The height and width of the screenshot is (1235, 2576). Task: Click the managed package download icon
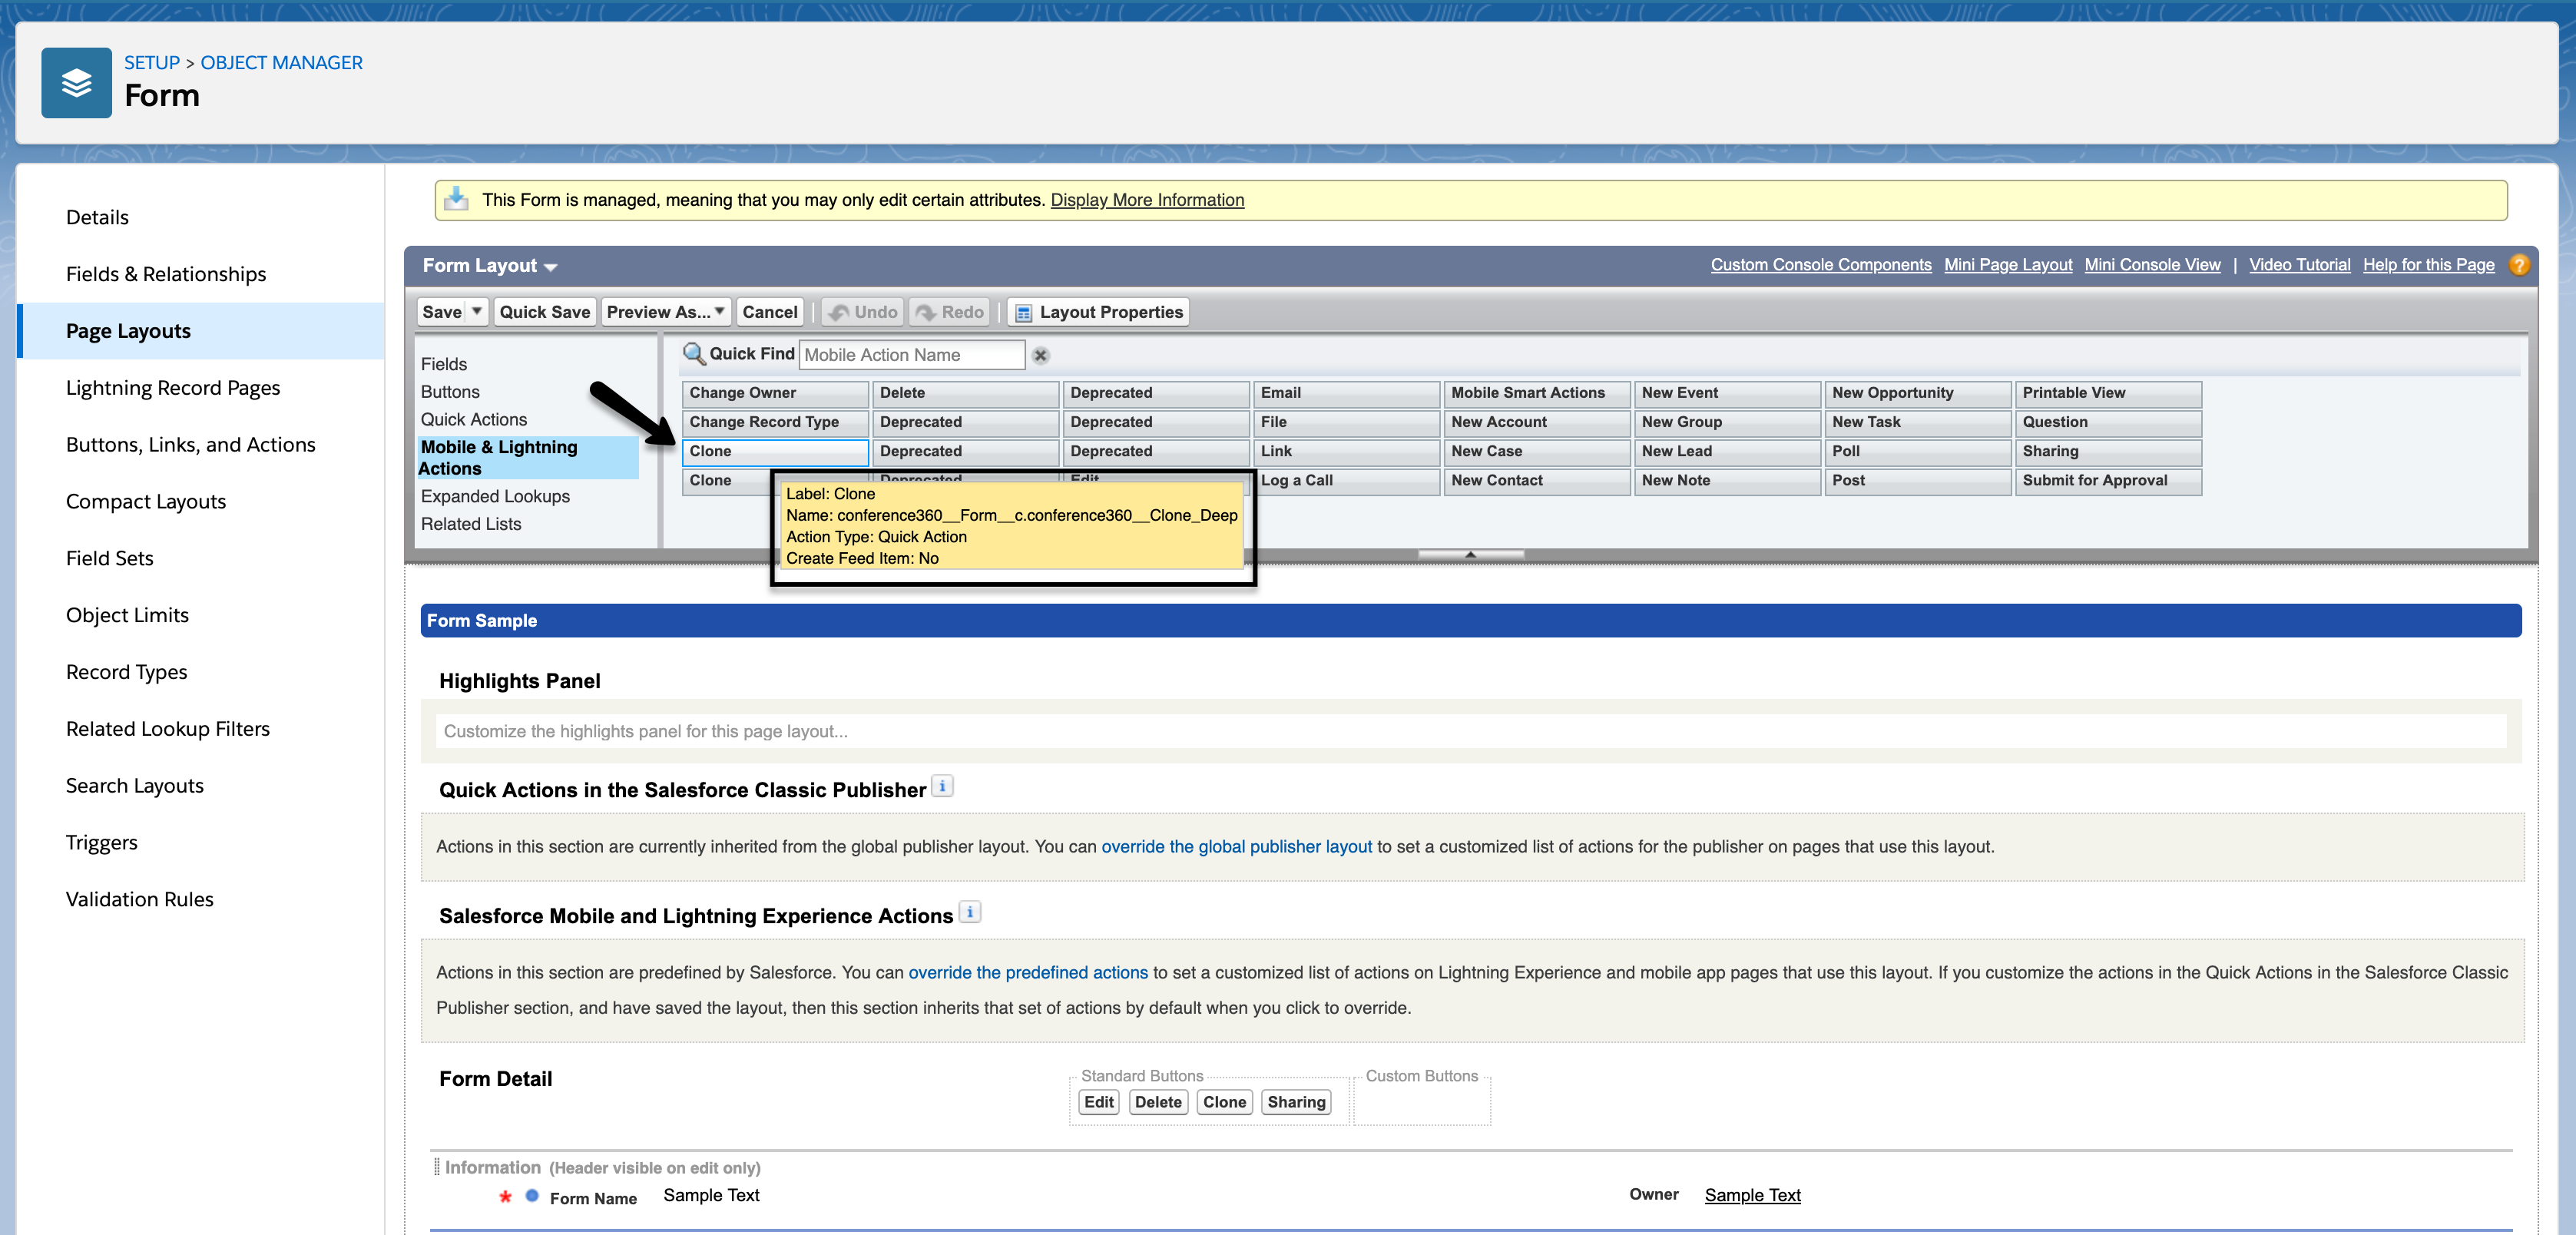click(457, 199)
